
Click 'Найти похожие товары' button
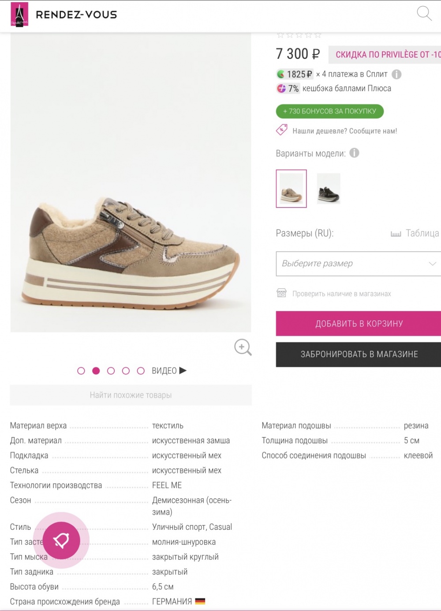(131, 395)
